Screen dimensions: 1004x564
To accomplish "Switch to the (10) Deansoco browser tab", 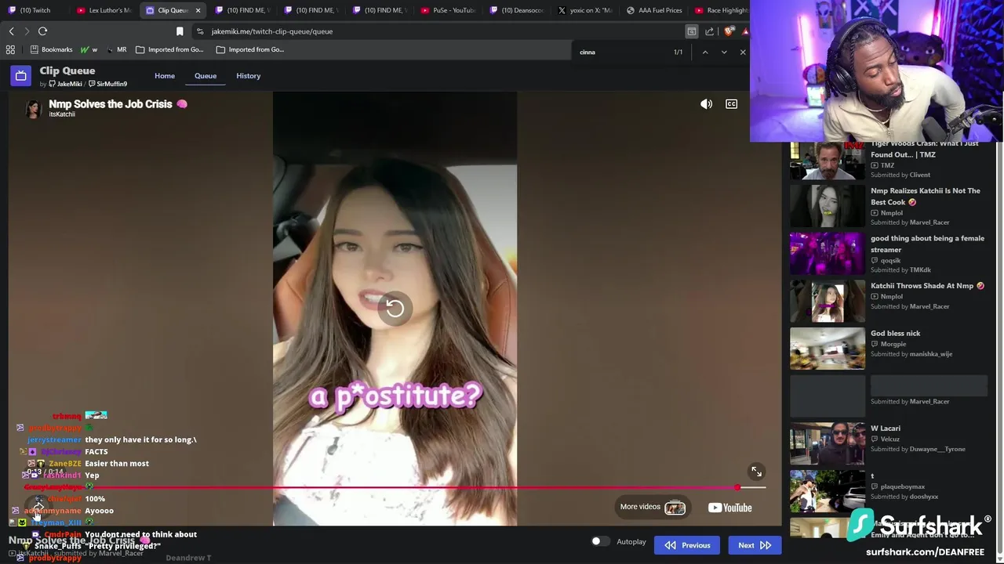I will [516, 10].
